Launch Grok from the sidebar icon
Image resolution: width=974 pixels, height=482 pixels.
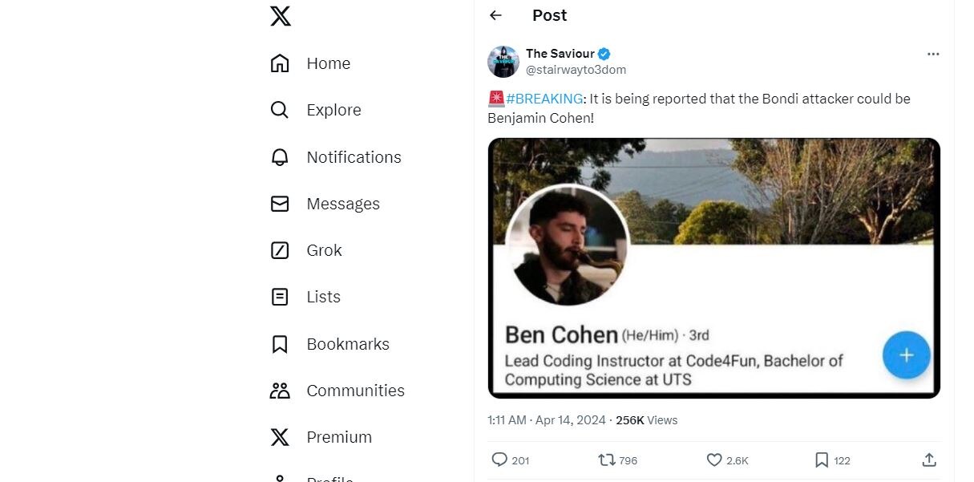click(x=279, y=249)
